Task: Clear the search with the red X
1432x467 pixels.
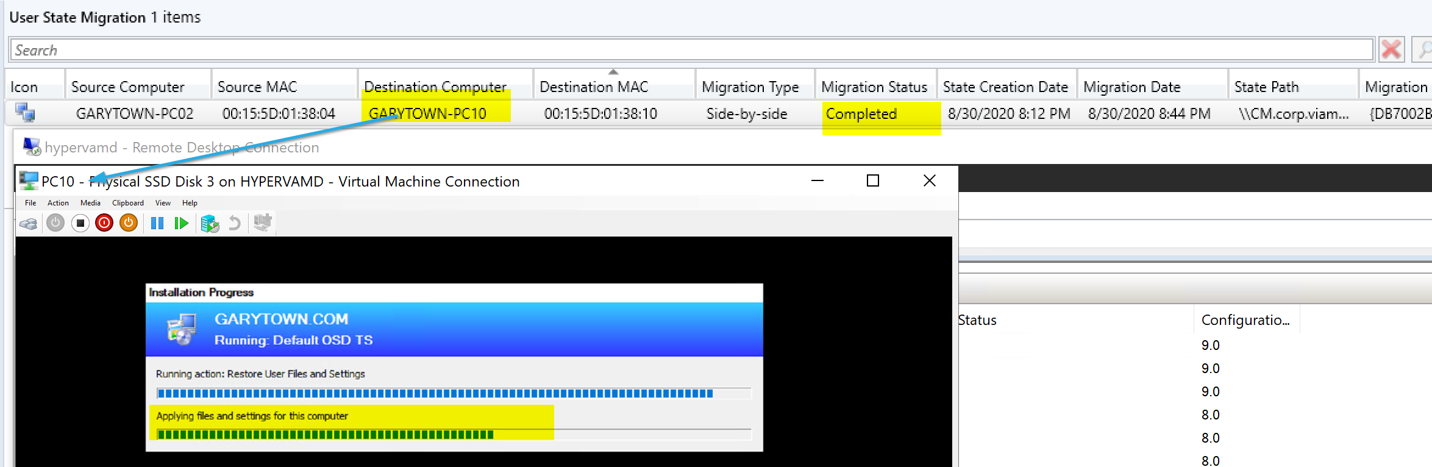Action: pos(1392,50)
